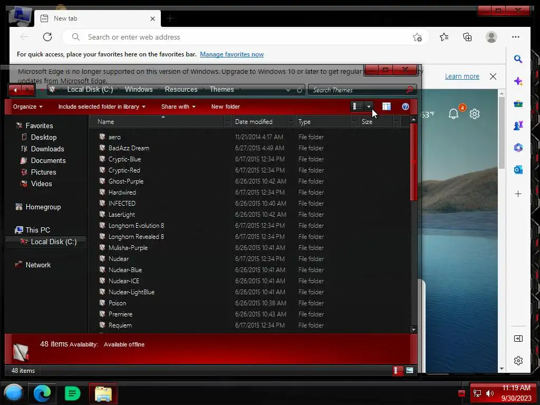Open Outlook icon in Edge sidebar

[518, 170]
